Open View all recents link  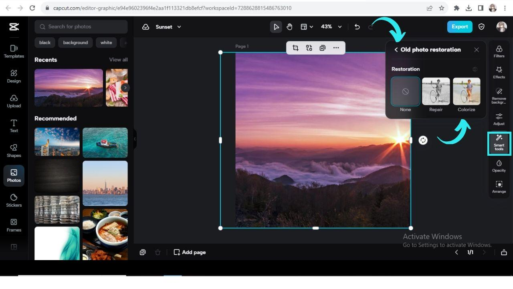(x=119, y=60)
